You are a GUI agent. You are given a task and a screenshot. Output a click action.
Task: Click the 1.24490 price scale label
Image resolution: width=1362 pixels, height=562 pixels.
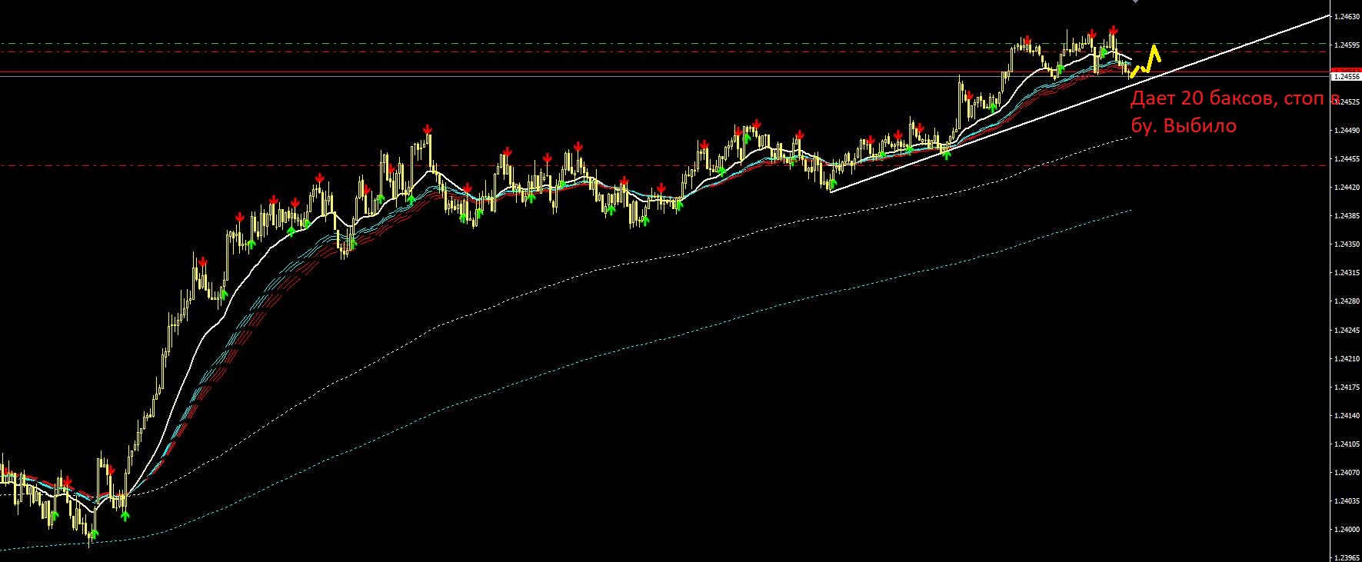pos(1347,130)
